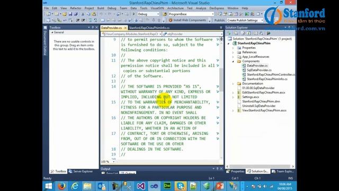
Task: Click the Cut scissors toolbar icon
Action: pos(83,14)
